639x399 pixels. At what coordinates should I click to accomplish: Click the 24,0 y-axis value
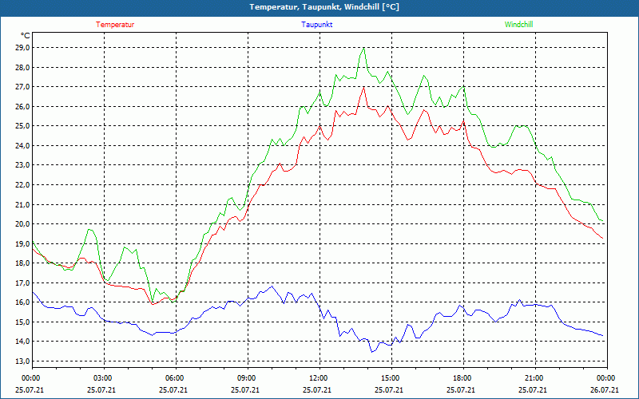tap(23, 146)
